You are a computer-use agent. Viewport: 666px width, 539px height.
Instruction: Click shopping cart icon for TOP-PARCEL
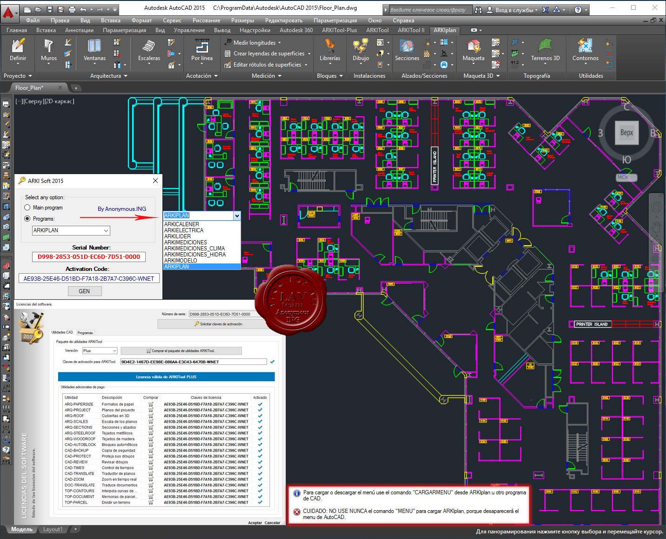pyautogui.click(x=151, y=502)
